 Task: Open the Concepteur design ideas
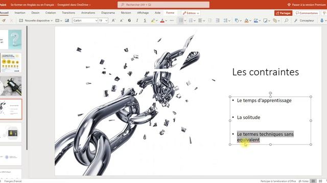pos(304,20)
